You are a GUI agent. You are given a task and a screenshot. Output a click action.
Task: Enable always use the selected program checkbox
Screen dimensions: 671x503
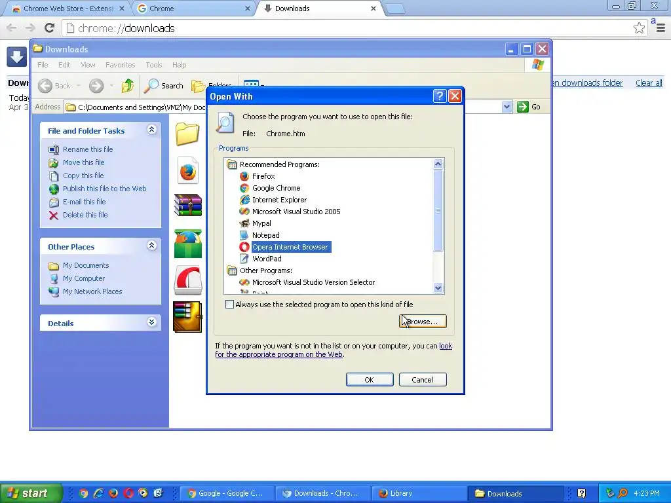point(230,305)
